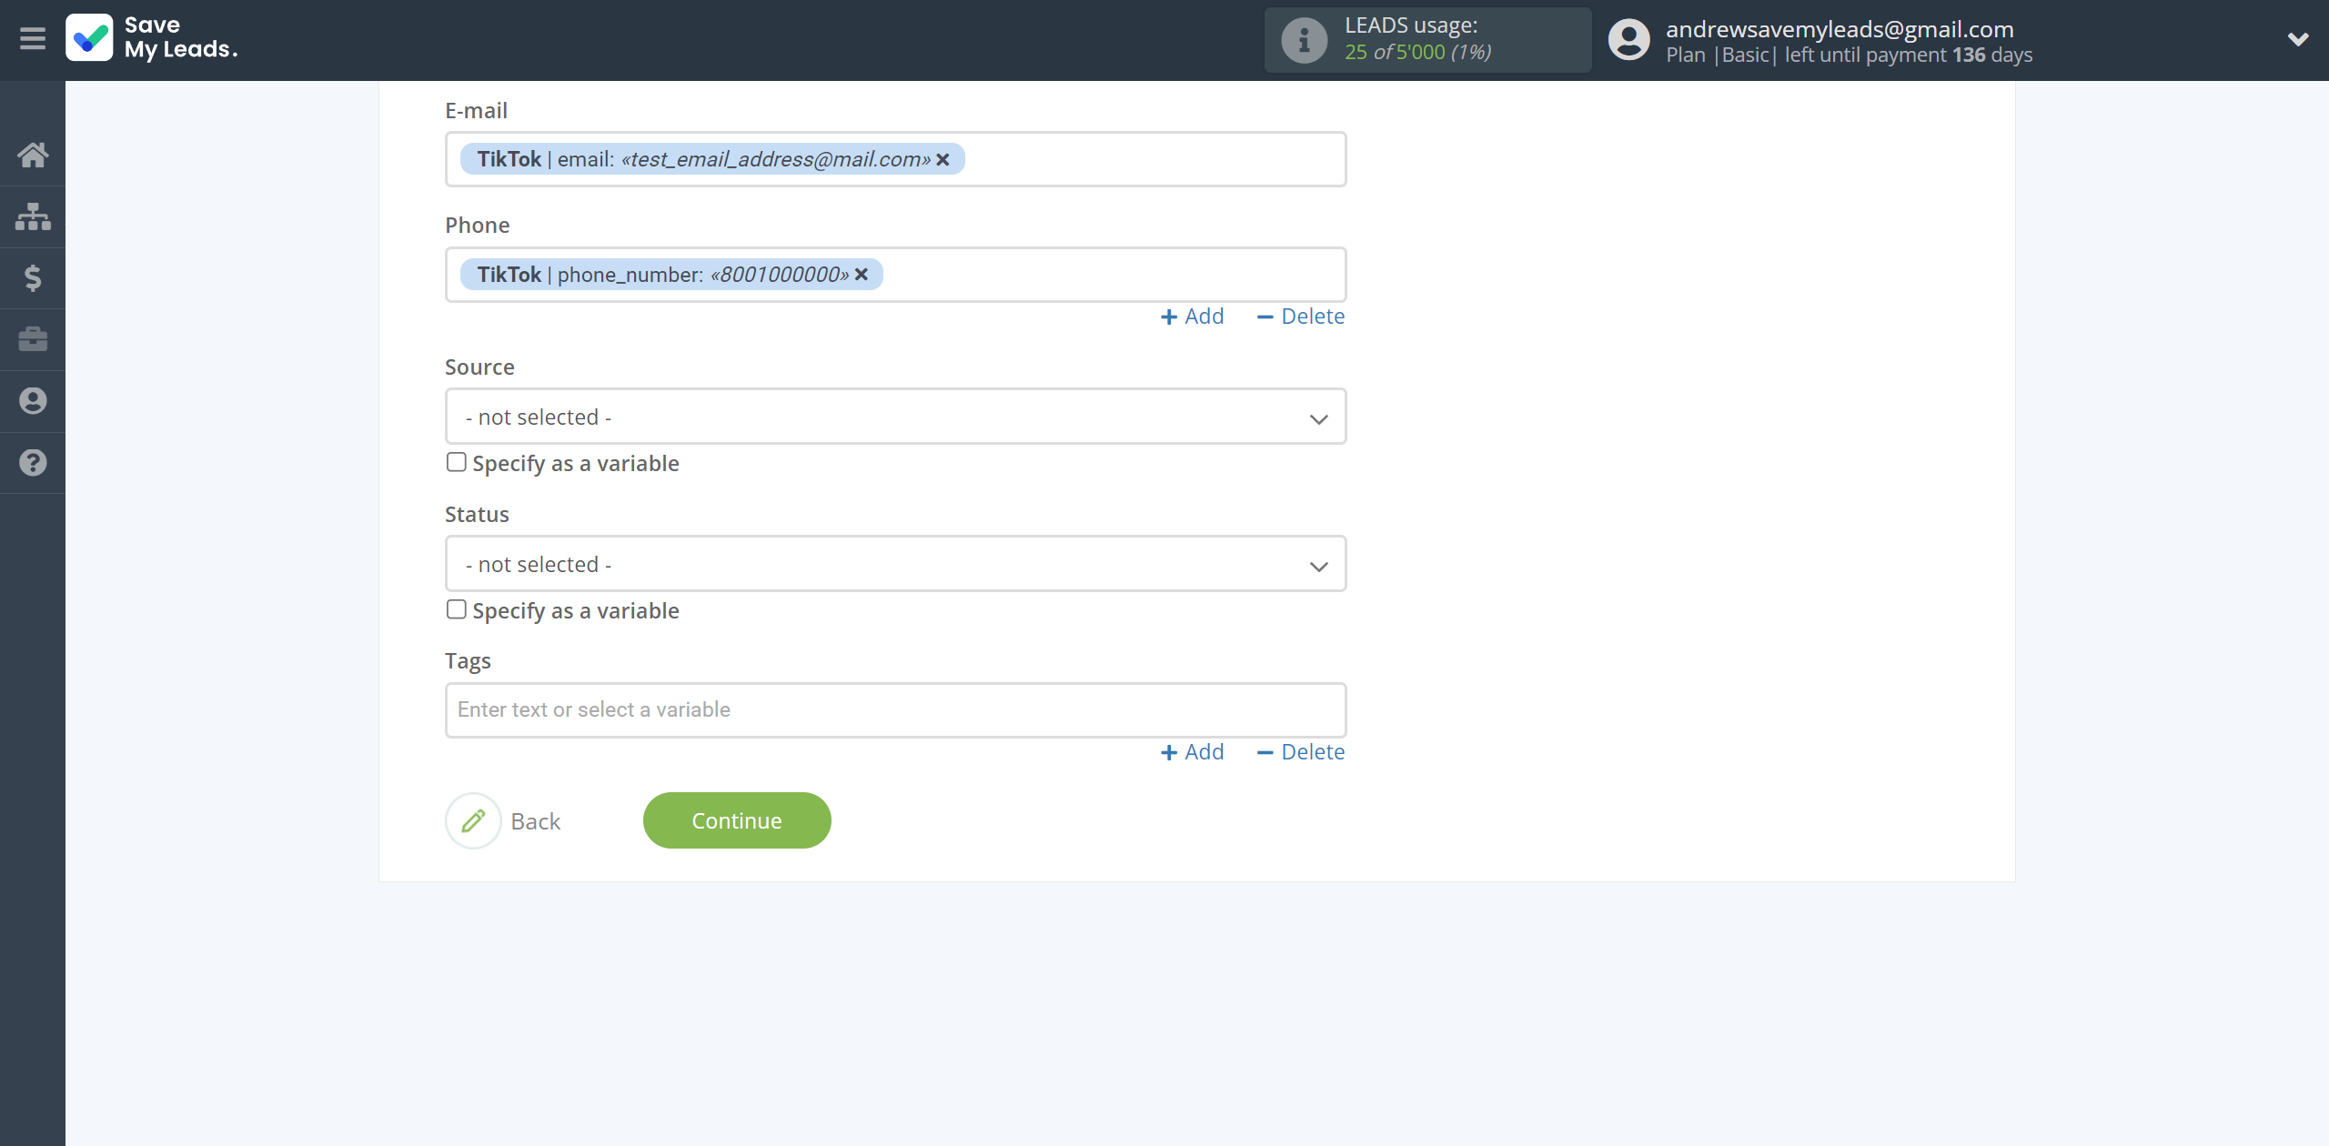Screen dimensions: 2329x1146
Task: Click the account email andrewsavemyleads@gmail.com
Action: 1840,29
